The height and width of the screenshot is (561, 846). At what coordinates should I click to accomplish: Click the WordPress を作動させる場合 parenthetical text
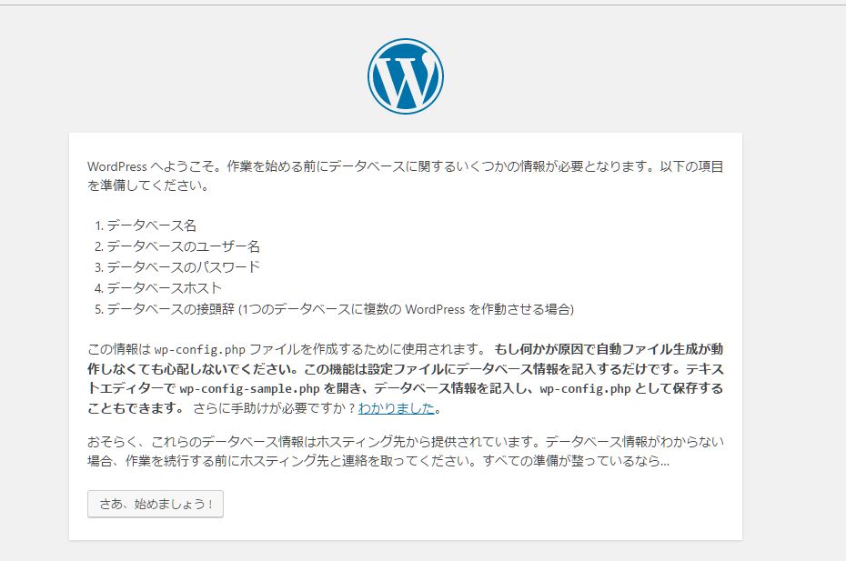click(488, 309)
